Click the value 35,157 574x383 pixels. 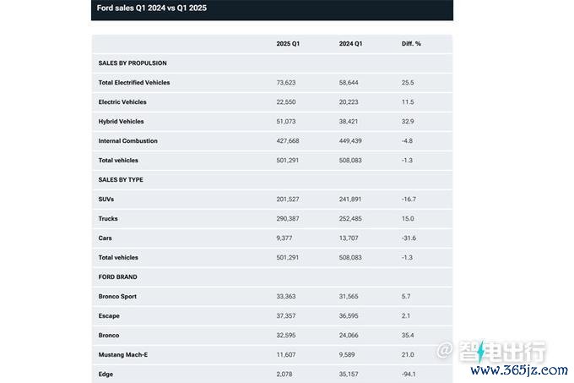(349, 374)
